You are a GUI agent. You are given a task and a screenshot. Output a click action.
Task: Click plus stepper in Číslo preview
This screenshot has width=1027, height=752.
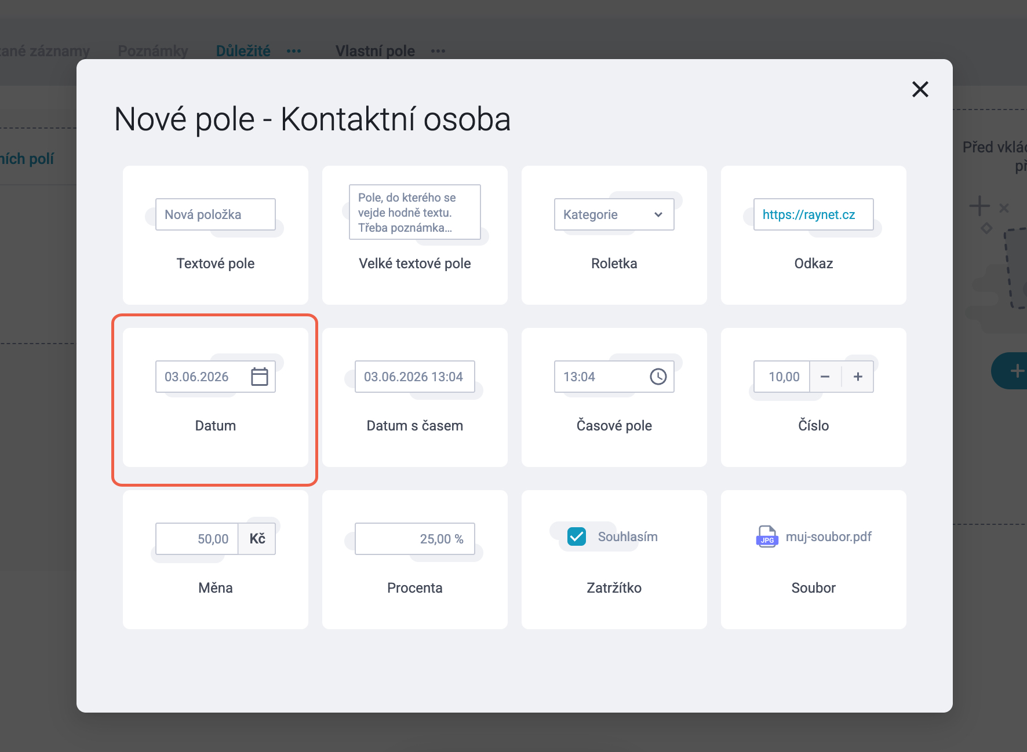pos(858,377)
